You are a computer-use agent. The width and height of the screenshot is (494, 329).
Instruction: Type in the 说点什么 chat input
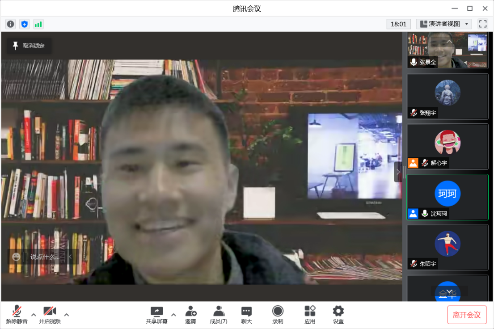45,257
